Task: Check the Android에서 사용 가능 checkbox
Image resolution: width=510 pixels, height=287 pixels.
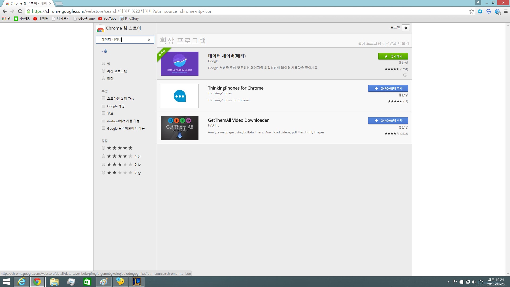Action: (103, 121)
